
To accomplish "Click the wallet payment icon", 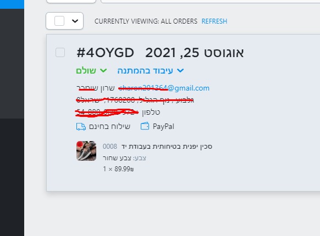I will point(145,126).
